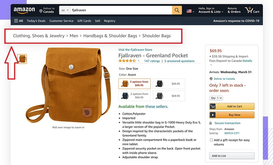The height and width of the screenshot is (165, 273).
Task: Click the Add to Cart button
Action: click(232, 106)
